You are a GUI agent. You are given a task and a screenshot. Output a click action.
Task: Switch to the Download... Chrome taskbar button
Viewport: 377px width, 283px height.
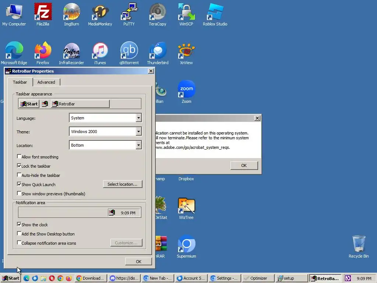(x=91, y=279)
